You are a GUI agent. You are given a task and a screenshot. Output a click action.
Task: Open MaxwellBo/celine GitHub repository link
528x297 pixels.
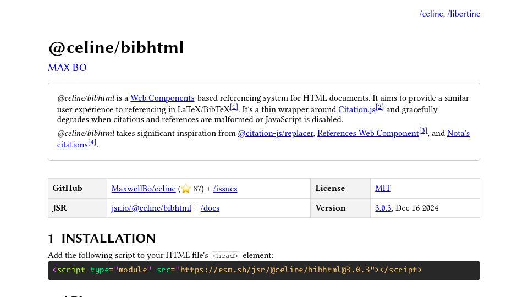[x=144, y=189]
